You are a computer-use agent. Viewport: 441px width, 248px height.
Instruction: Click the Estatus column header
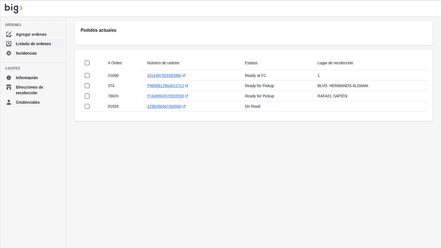[251, 63]
